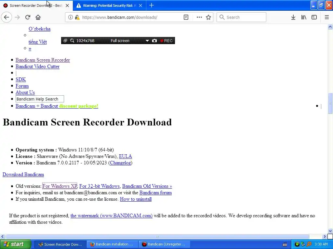
Task: Click the » more languages link
Action: click(30, 49)
